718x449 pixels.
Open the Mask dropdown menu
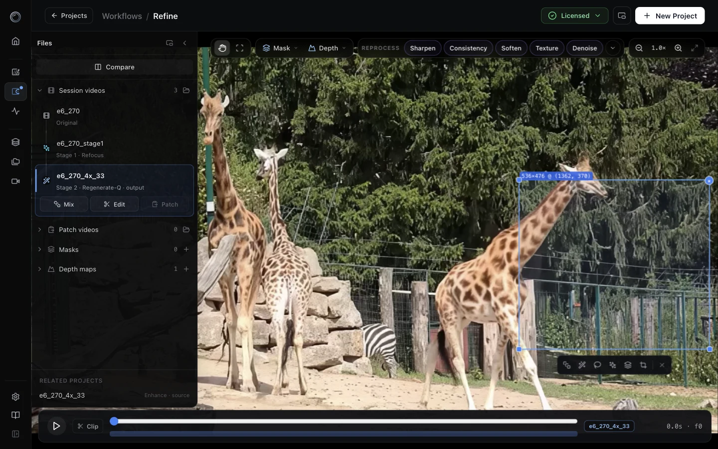(x=280, y=48)
